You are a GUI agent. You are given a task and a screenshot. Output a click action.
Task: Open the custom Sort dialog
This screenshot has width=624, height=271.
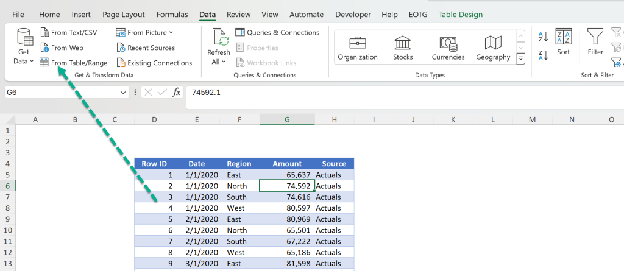564,42
